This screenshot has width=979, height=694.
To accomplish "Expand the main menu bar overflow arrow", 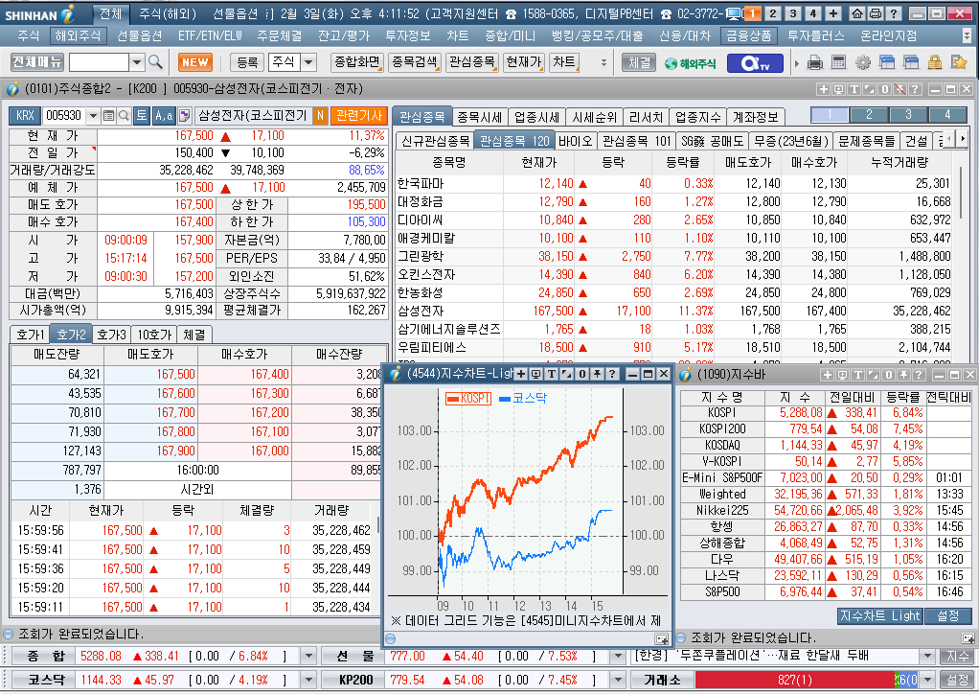I will pos(968,36).
